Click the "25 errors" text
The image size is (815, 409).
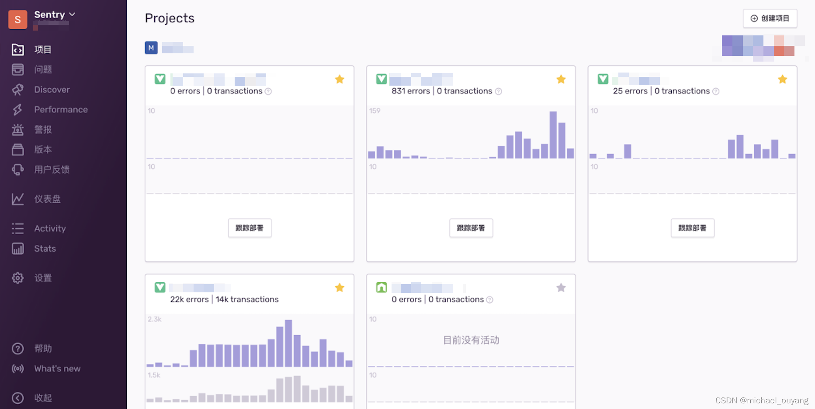pyautogui.click(x=630, y=91)
